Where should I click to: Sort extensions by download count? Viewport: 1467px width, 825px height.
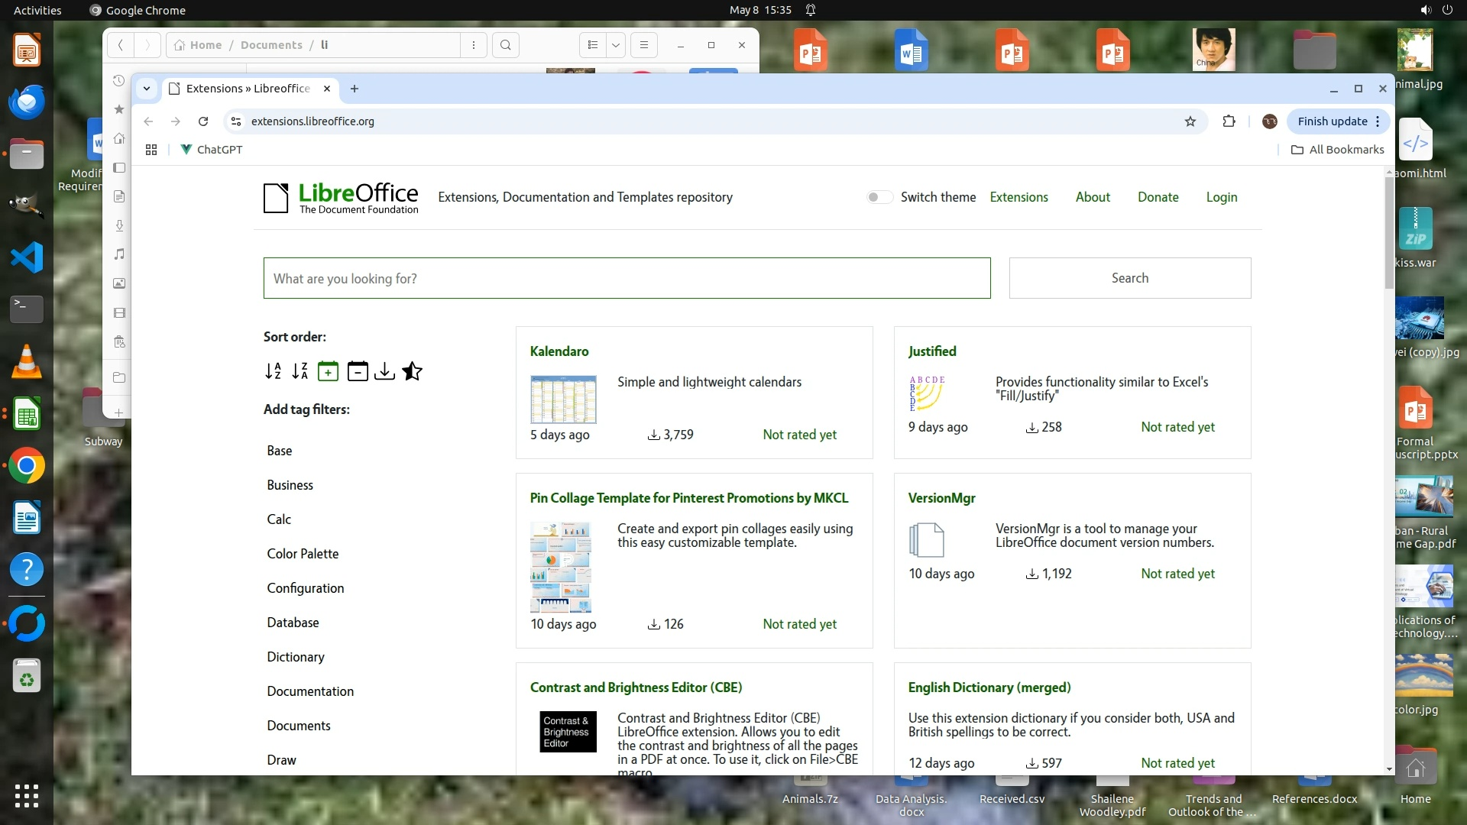pyautogui.click(x=384, y=371)
